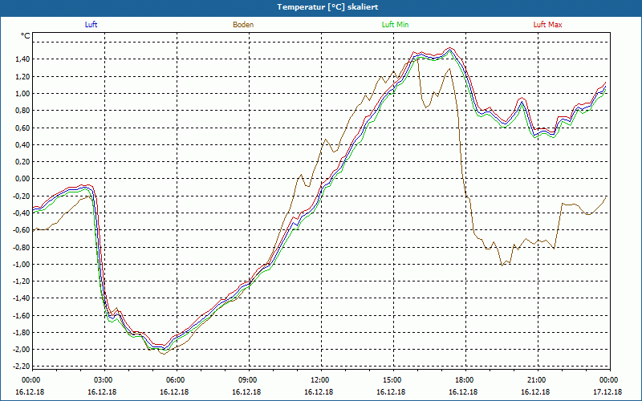Click the -2,00 y-axis value
The image size is (642, 401).
pos(22,349)
